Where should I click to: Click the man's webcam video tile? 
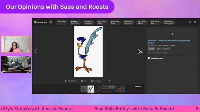(x=16, y=64)
